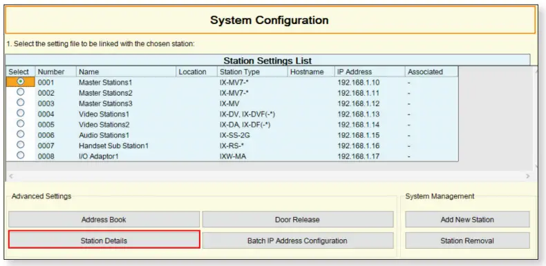546x266 pixels.
Task: Click the Handset Sub Station1 name cell
Action: pos(113,145)
